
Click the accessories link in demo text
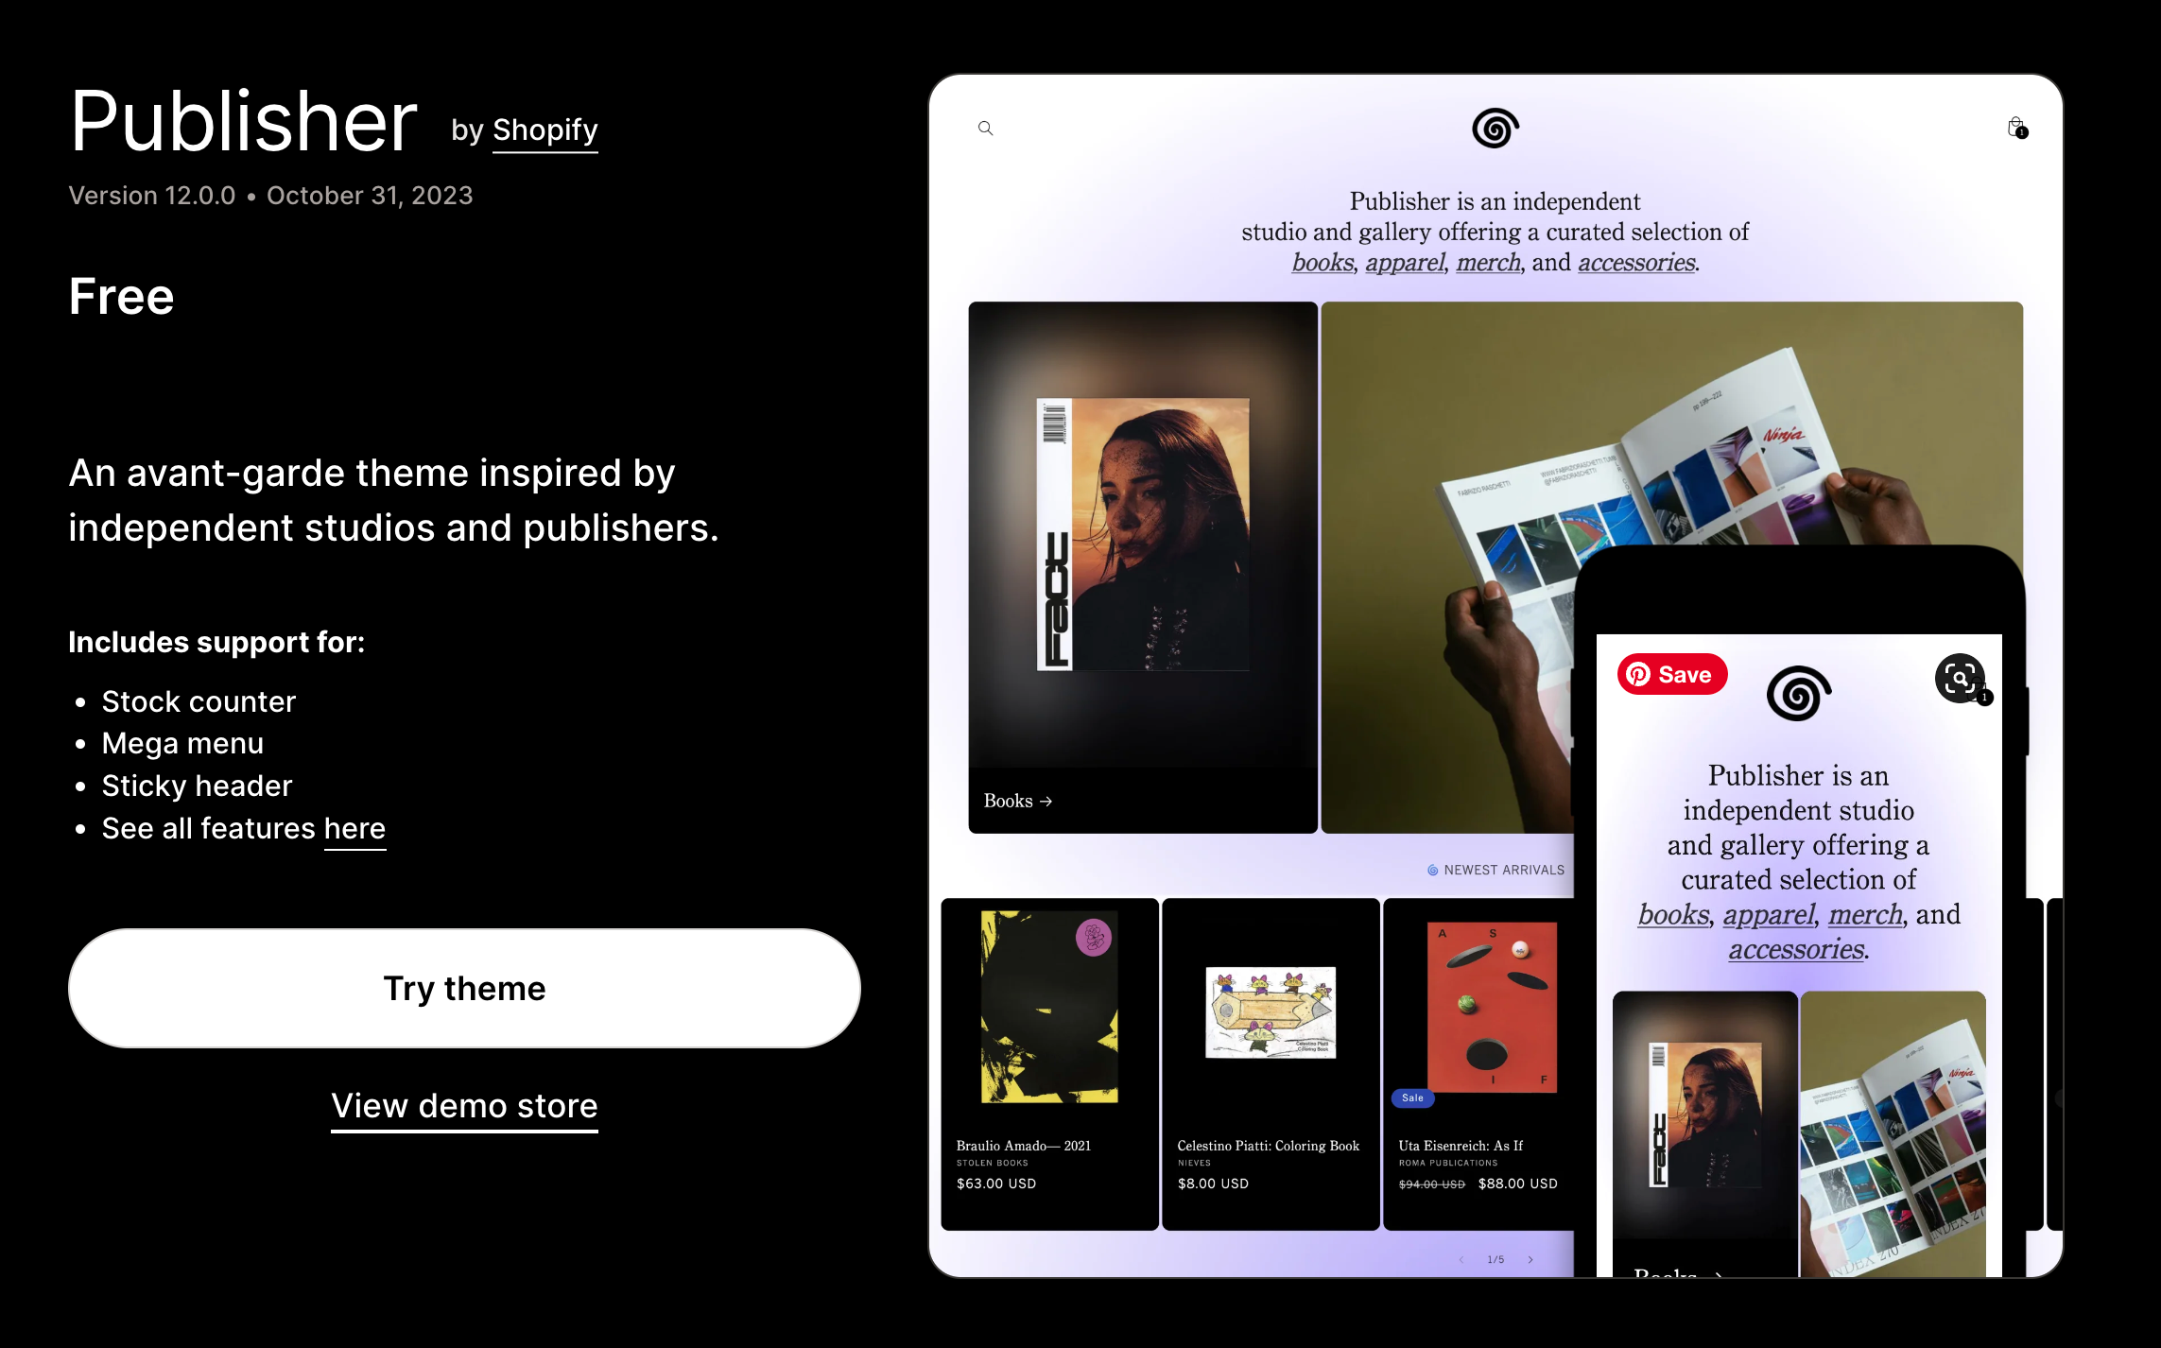pos(1634,264)
